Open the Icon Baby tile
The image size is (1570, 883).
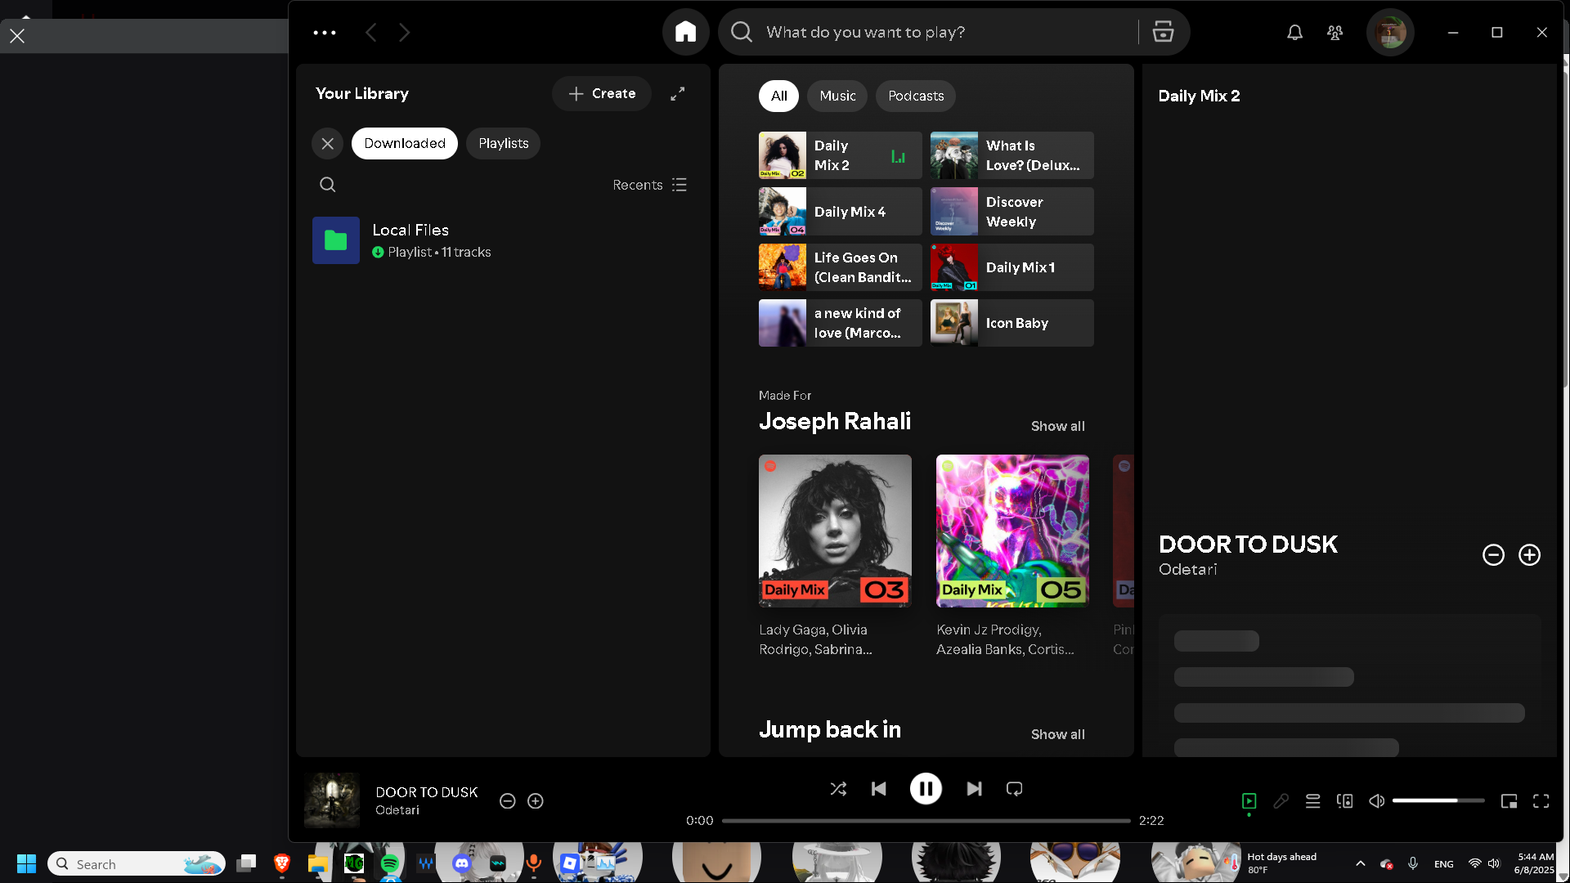pyautogui.click(x=1012, y=323)
